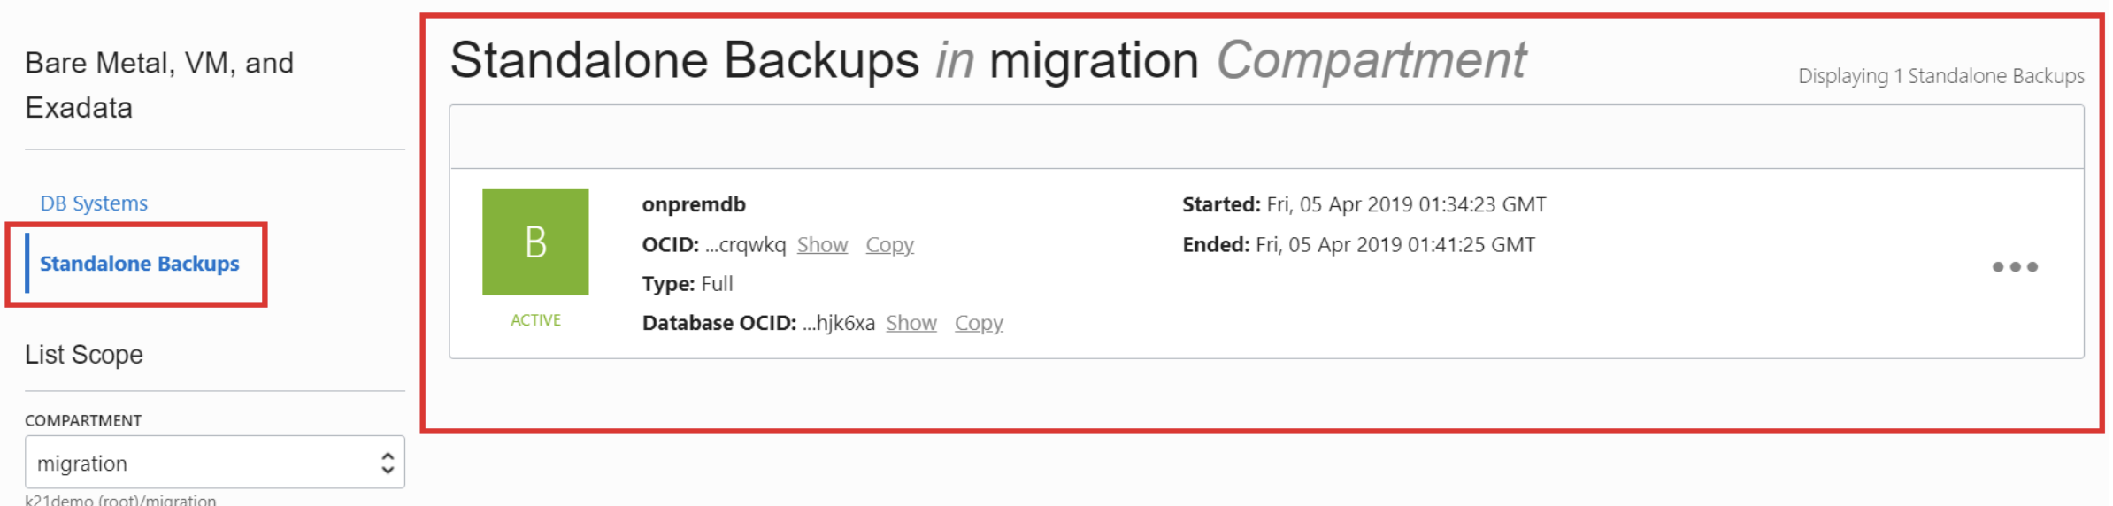Click the ACTIVE status label
This screenshot has width=2113, height=506.
coord(534,320)
